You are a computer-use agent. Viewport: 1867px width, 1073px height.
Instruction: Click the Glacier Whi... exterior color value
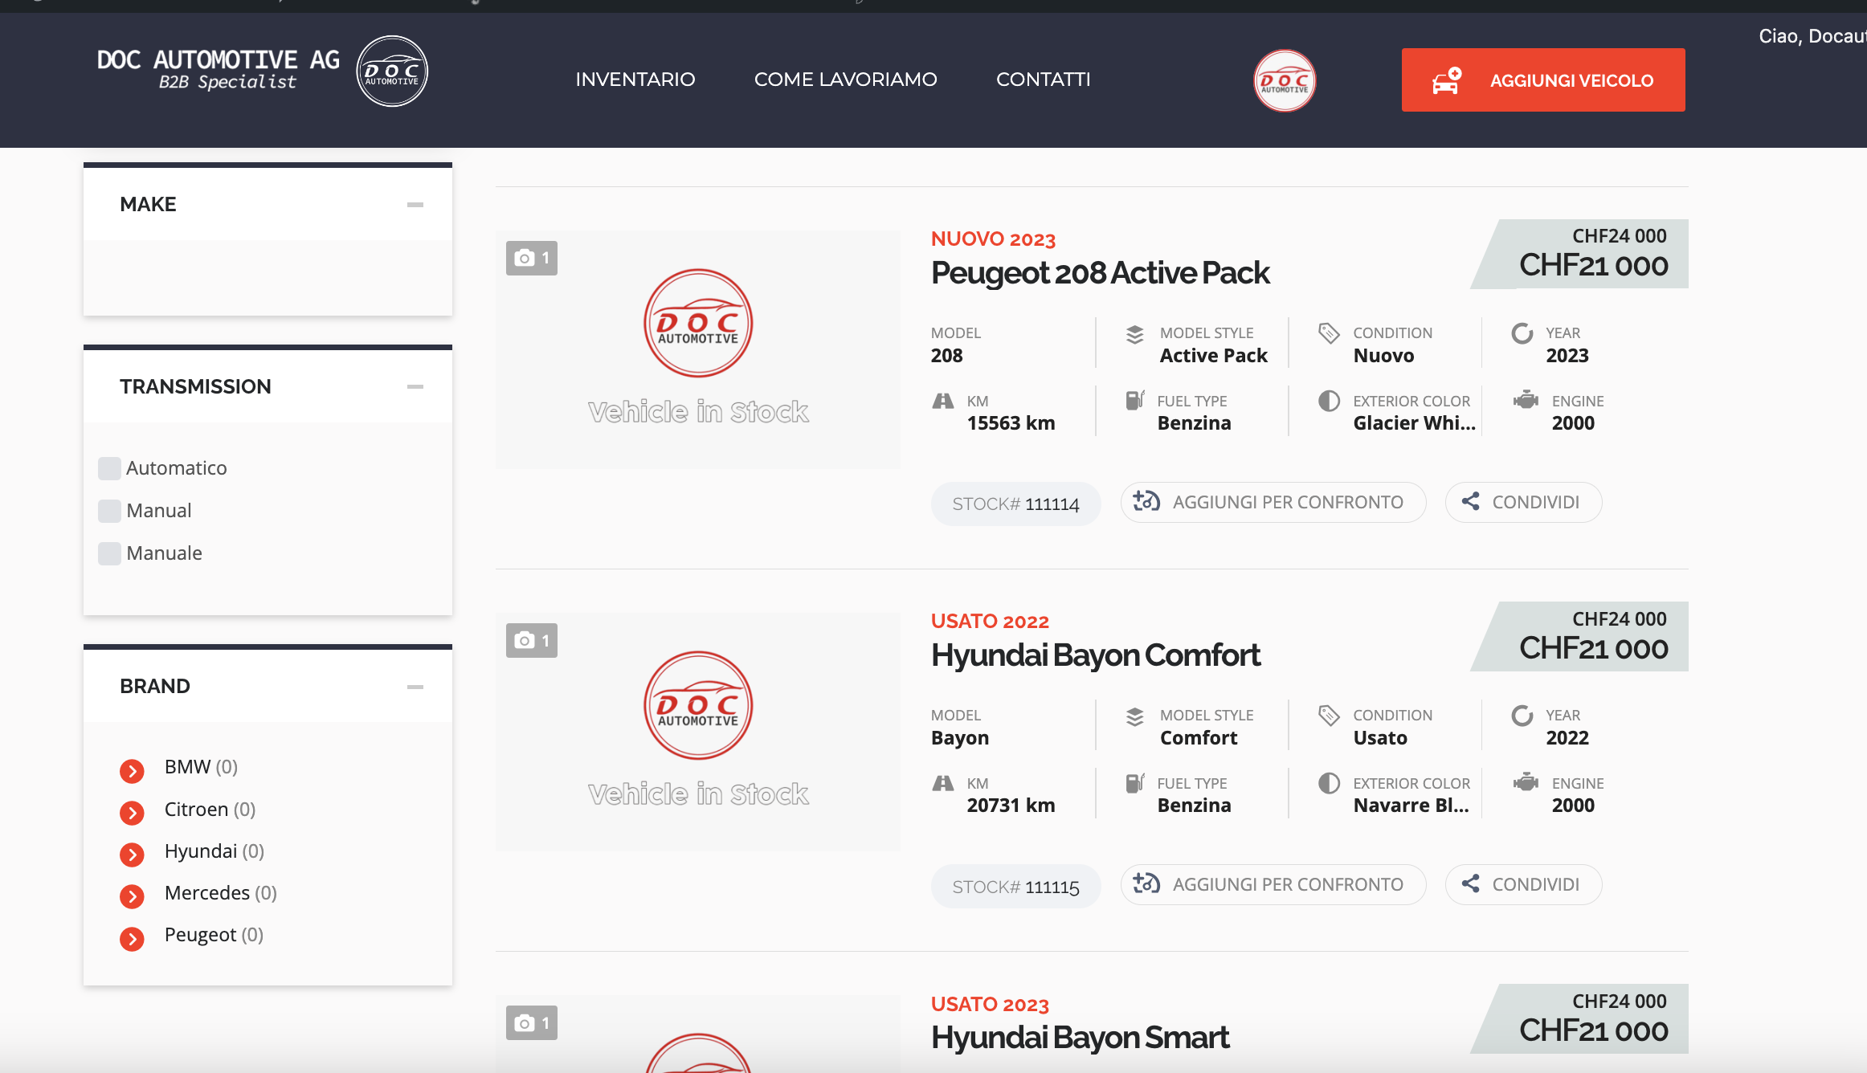pyautogui.click(x=1414, y=423)
